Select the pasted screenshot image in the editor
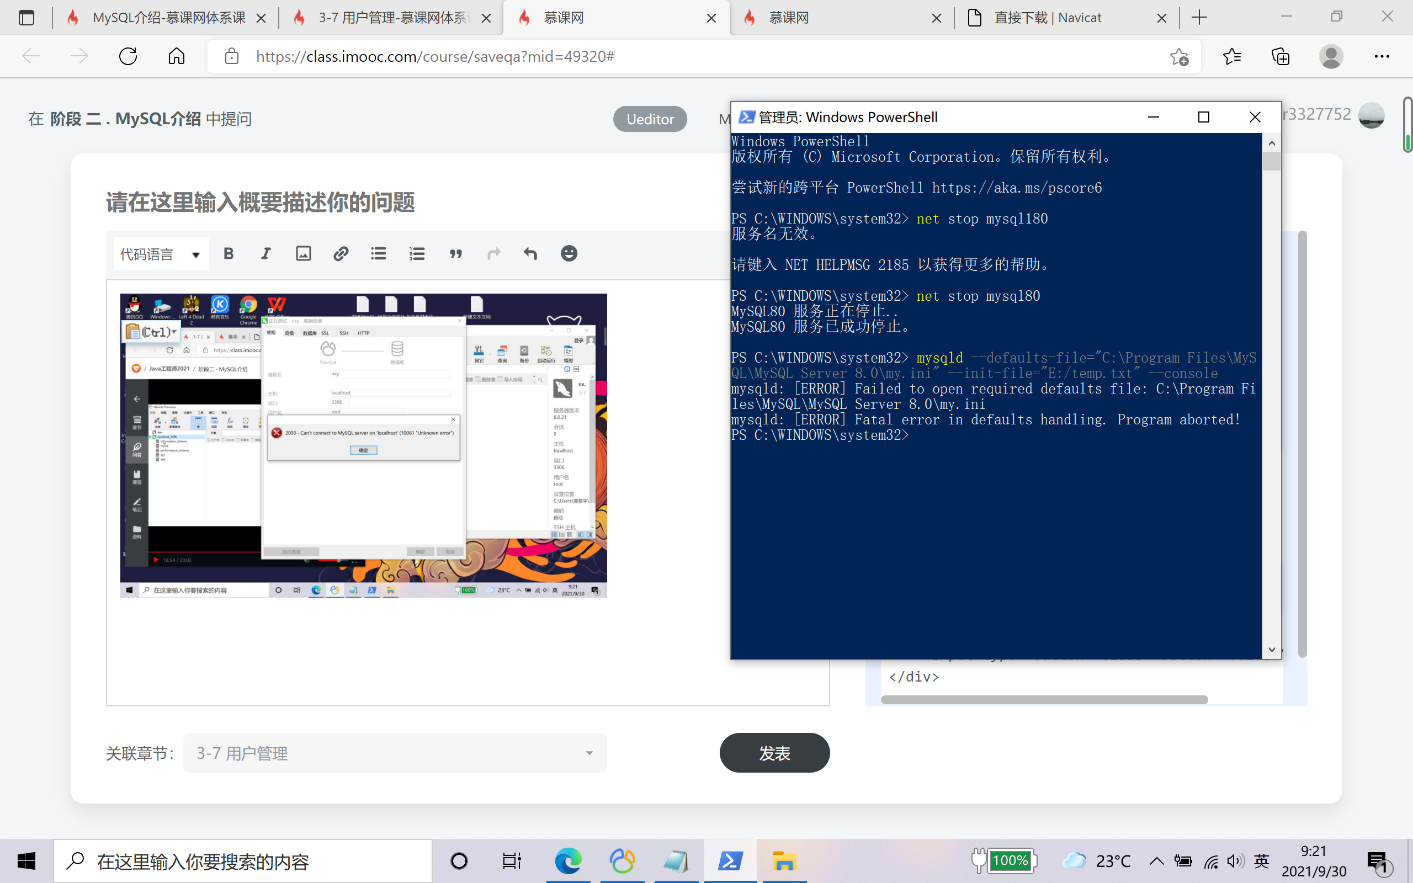Viewport: 1413px width, 883px height. click(x=363, y=445)
